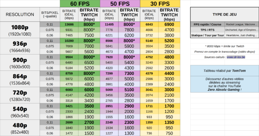Screen dimensions: 259x136
Task: Click the 6200 Twitch bitrate cell
Action: (129, 35)
